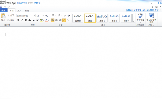Toggle Underline formatting
The height and width of the screenshot is (99, 162).
pyautogui.click(x=26, y=20)
